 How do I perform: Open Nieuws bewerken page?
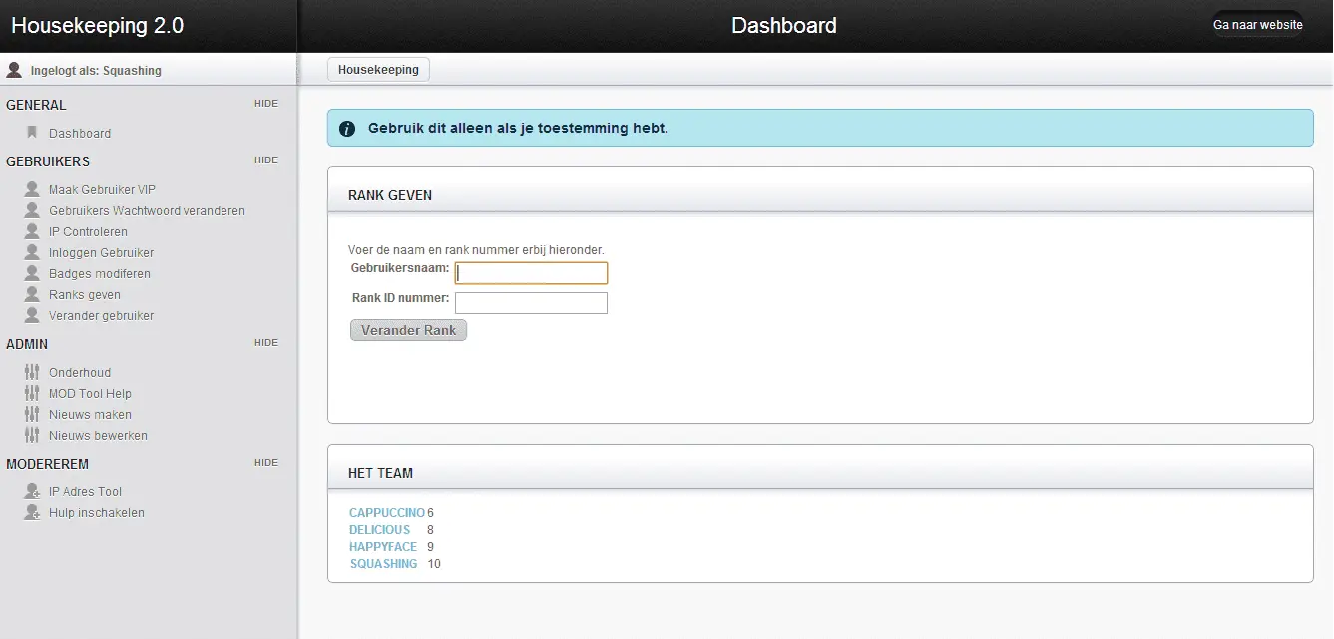(x=98, y=435)
